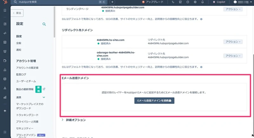254x138 pixels.
Task: Open マーケットプレイスでのダウンロード in sidebar
Action: [x=30, y=106]
